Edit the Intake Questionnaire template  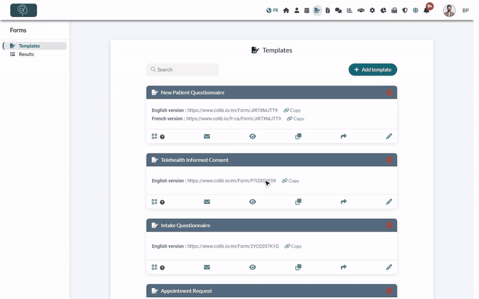coord(389,267)
